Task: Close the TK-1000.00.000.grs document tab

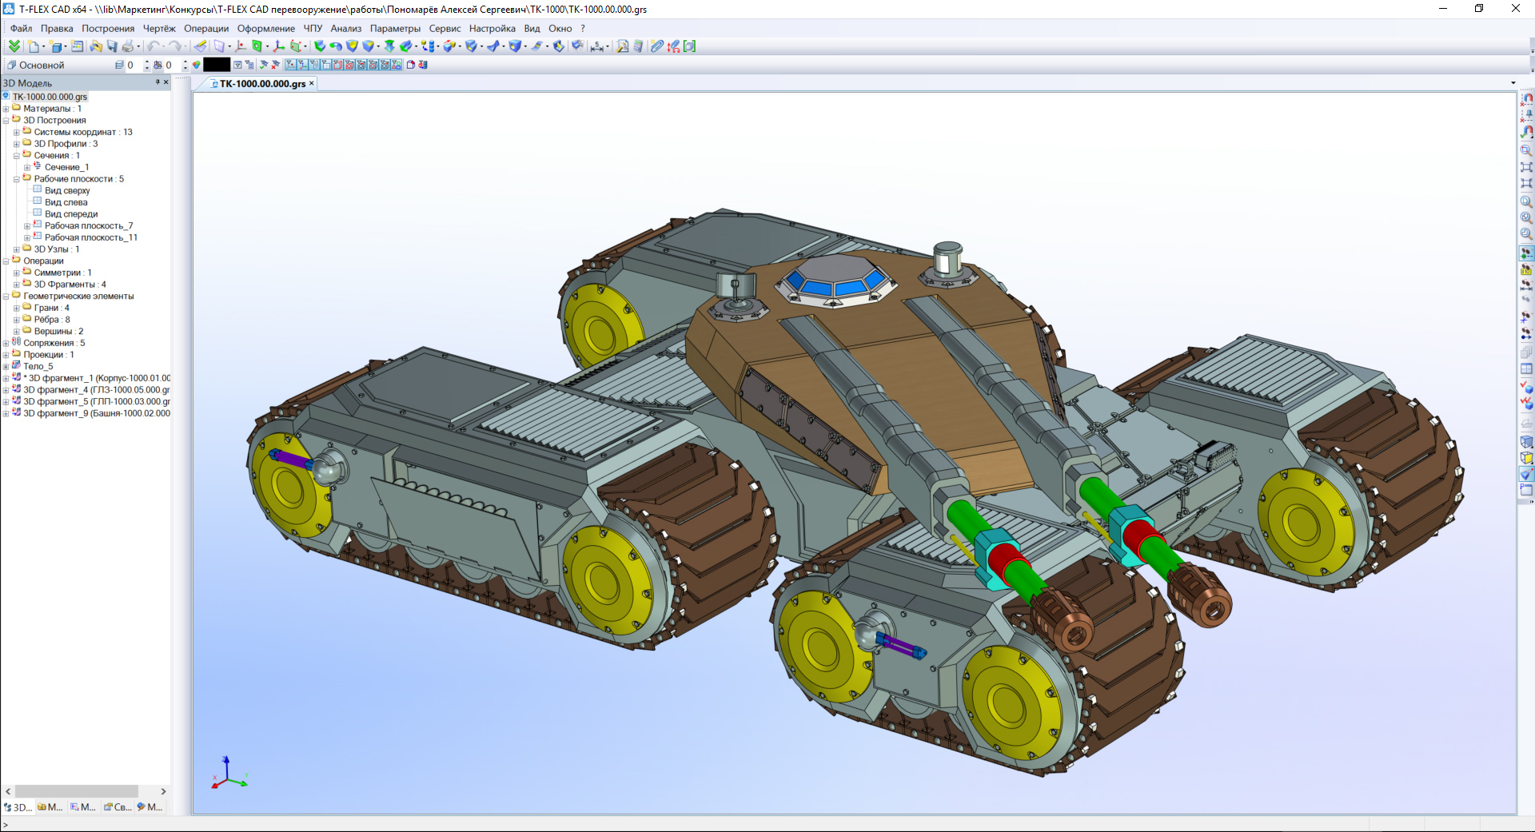Action: [x=312, y=83]
